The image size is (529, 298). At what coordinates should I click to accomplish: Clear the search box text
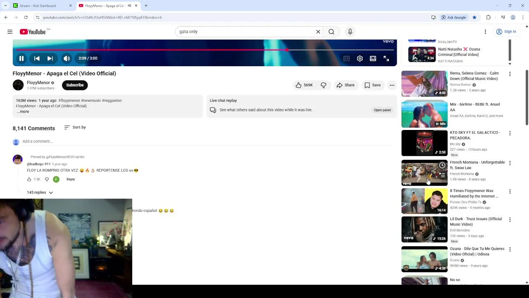pos(318,31)
